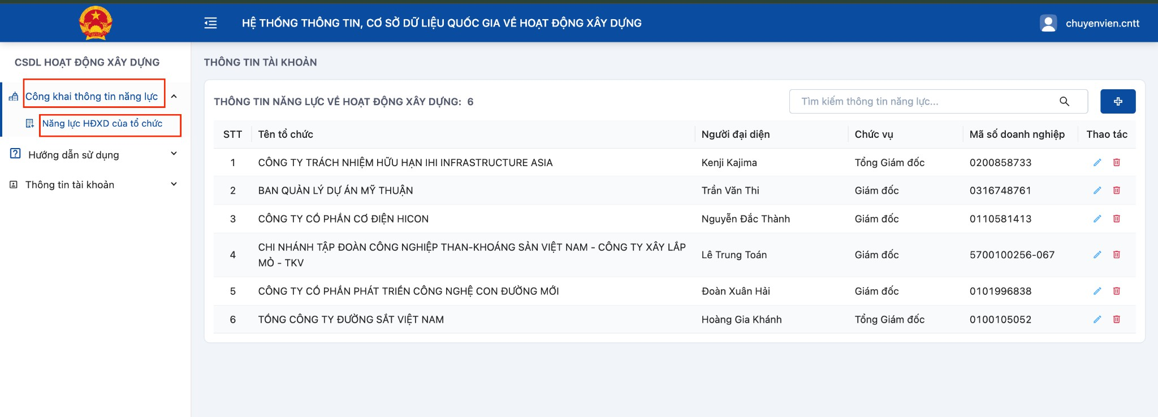1158x417 pixels.
Task: Edit BAN QUẢN LÝ DỰ ÁN MỸ THUẬN row
Action: click(1097, 190)
